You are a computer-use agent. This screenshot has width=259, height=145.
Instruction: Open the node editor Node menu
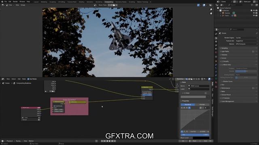click(24, 79)
